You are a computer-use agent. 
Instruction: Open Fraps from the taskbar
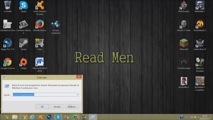[84, 117]
